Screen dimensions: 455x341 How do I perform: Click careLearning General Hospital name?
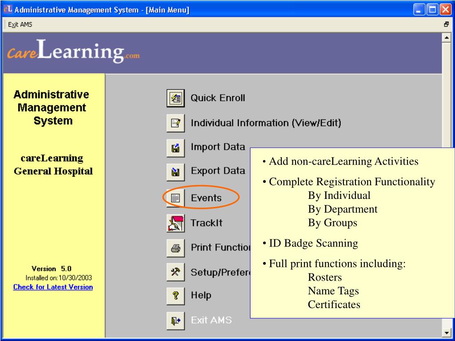coord(53,165)
